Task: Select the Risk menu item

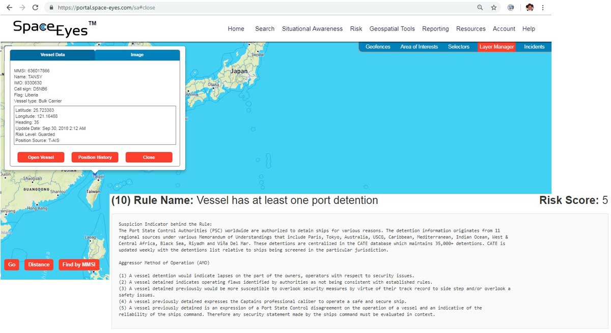Action: pyautogui.click(x=356, y=29)
